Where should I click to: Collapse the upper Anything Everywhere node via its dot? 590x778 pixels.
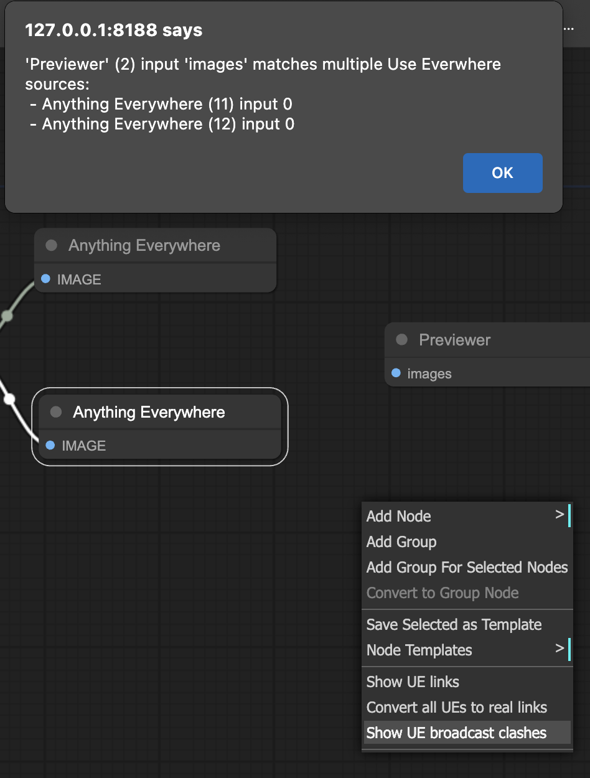tap(52, 245)
